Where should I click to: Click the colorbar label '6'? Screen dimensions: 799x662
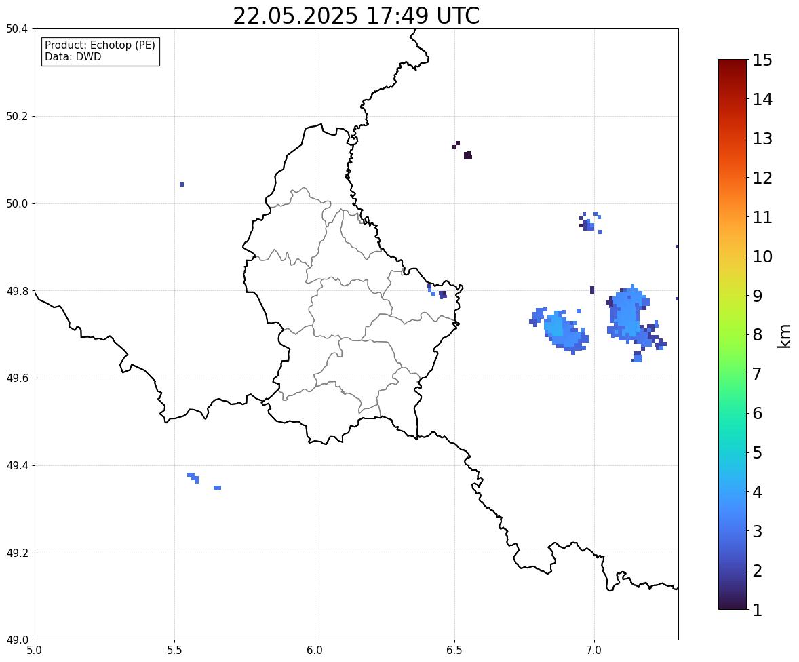pyautogui.click(x=758, y=413)
